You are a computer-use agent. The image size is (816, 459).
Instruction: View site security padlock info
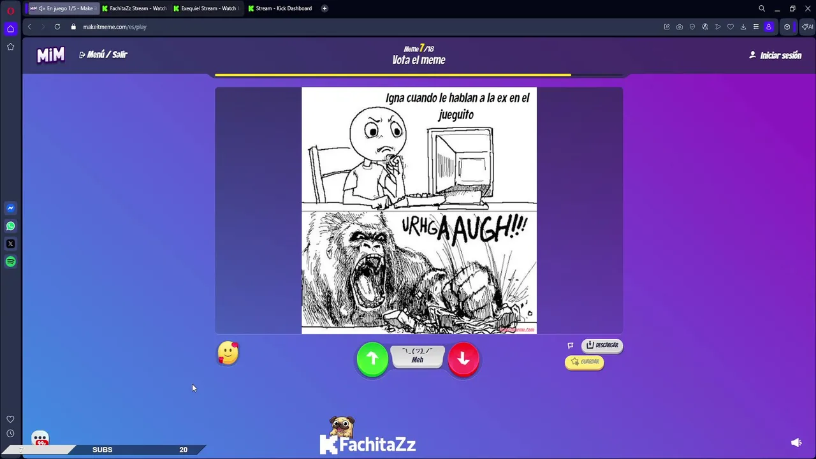point(73,27)
